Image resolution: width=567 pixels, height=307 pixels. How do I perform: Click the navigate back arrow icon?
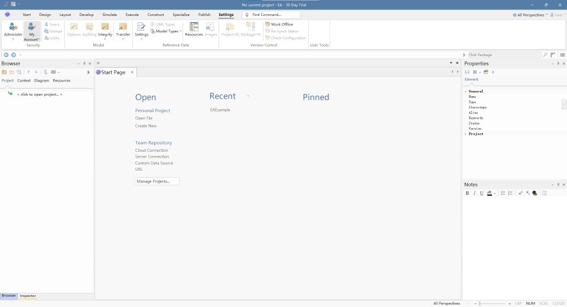(6, 55)
